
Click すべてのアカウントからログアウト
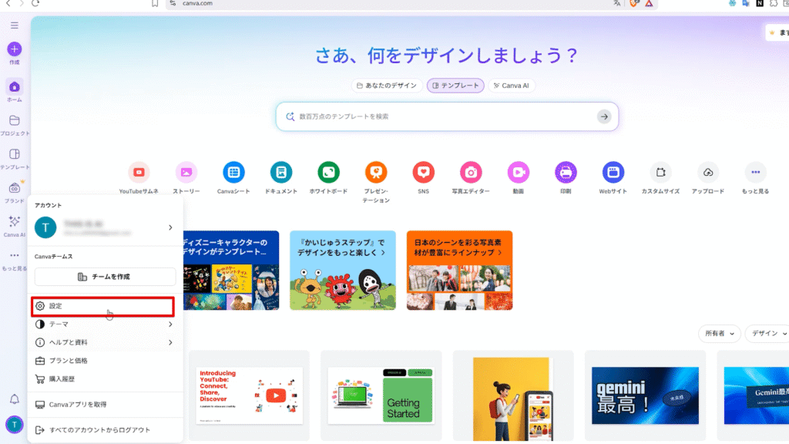(99, 429)
